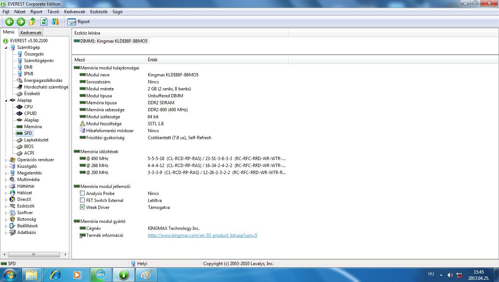This screenshot has width=499, height=282.
Task: Expand the DirectX tree node
Action: click(x=6, y=199)
